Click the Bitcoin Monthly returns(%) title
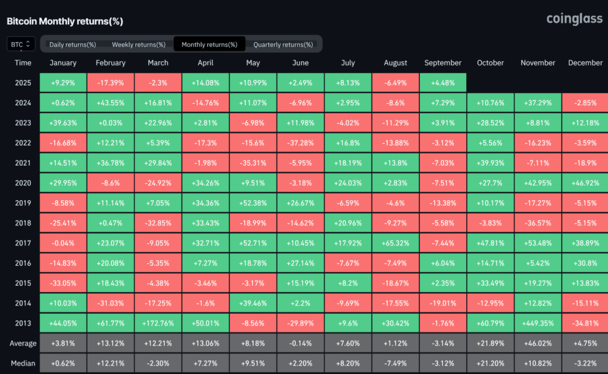608x374 pixels. 64,21
